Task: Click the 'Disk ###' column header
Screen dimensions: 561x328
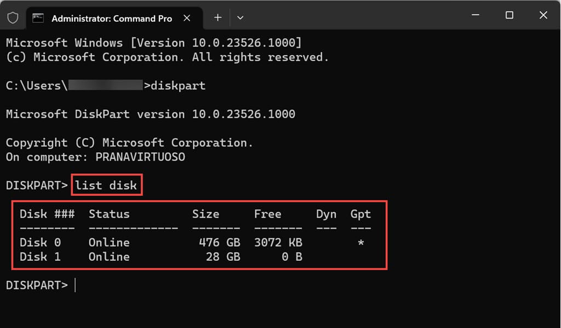Action: click(47, 214)
